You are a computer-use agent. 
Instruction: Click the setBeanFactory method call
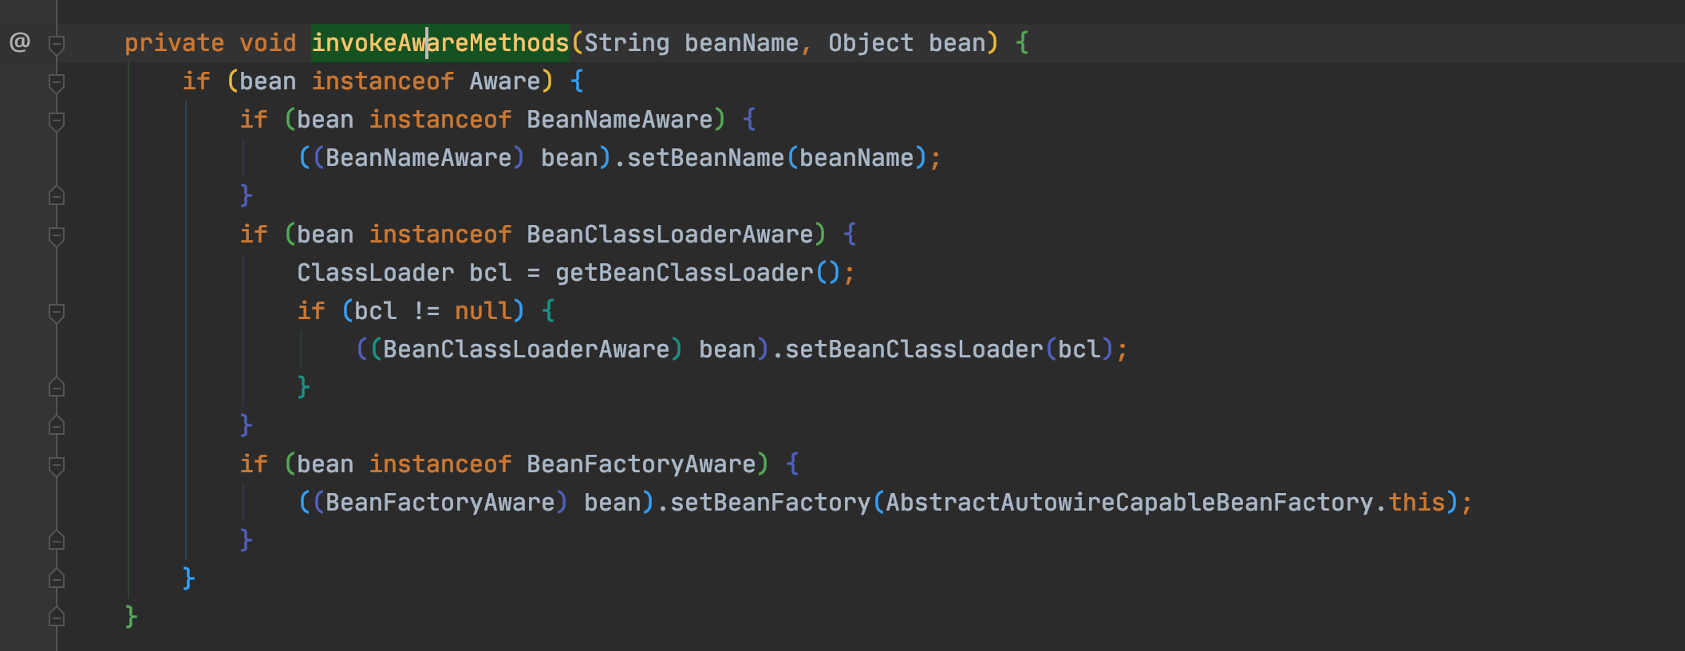pyautogui.click(x=771, y=502)
